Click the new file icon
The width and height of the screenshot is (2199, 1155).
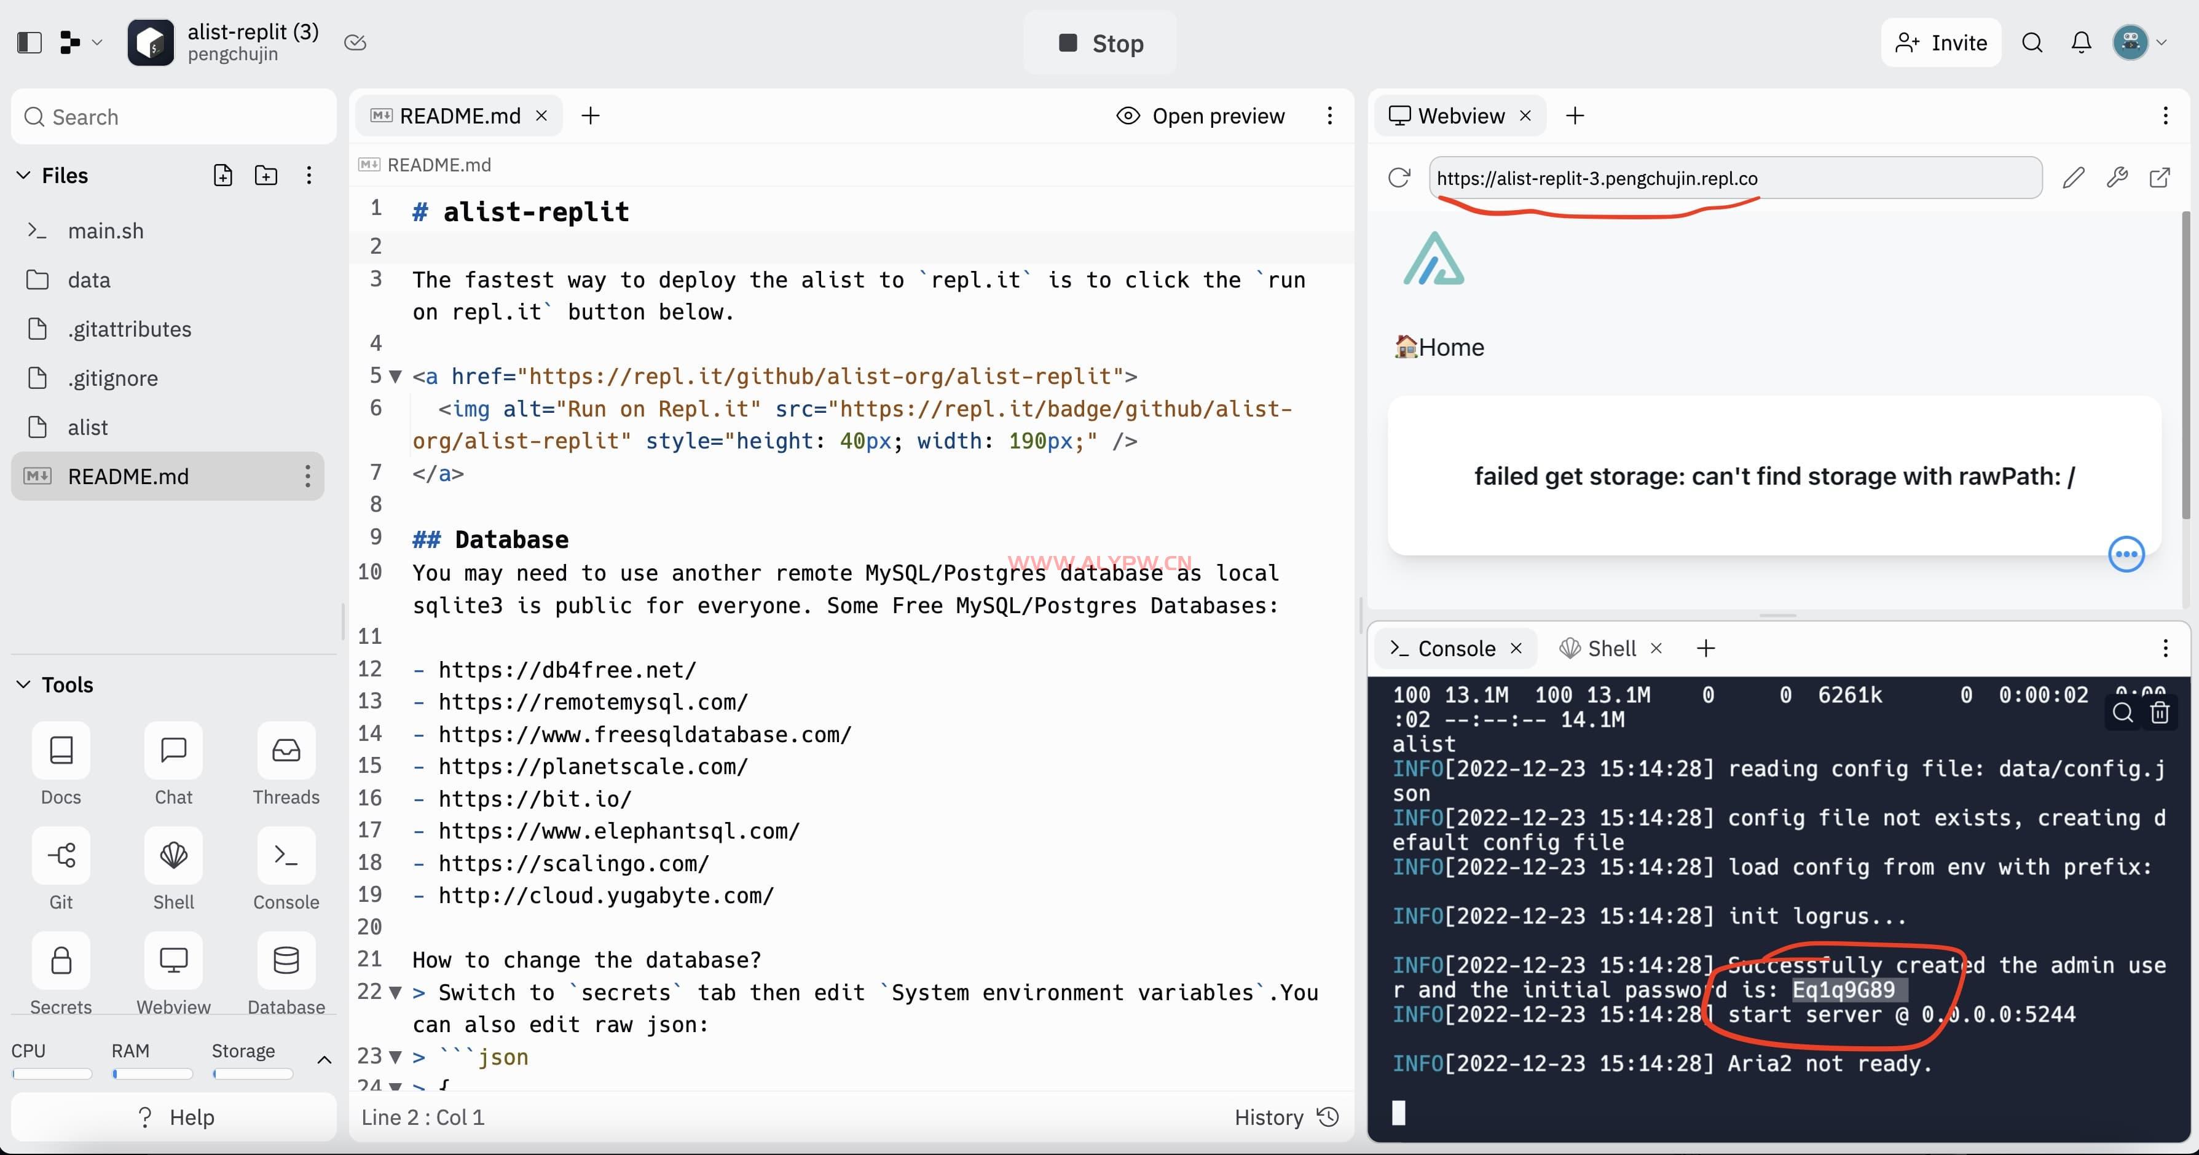click(223, 176)
